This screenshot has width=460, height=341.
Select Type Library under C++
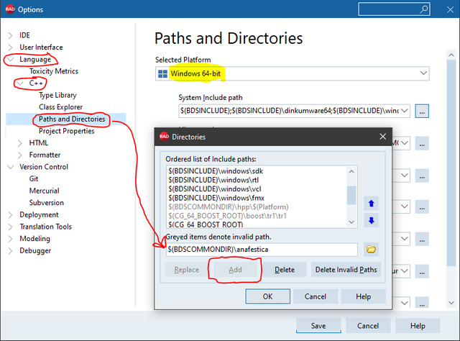57,95
